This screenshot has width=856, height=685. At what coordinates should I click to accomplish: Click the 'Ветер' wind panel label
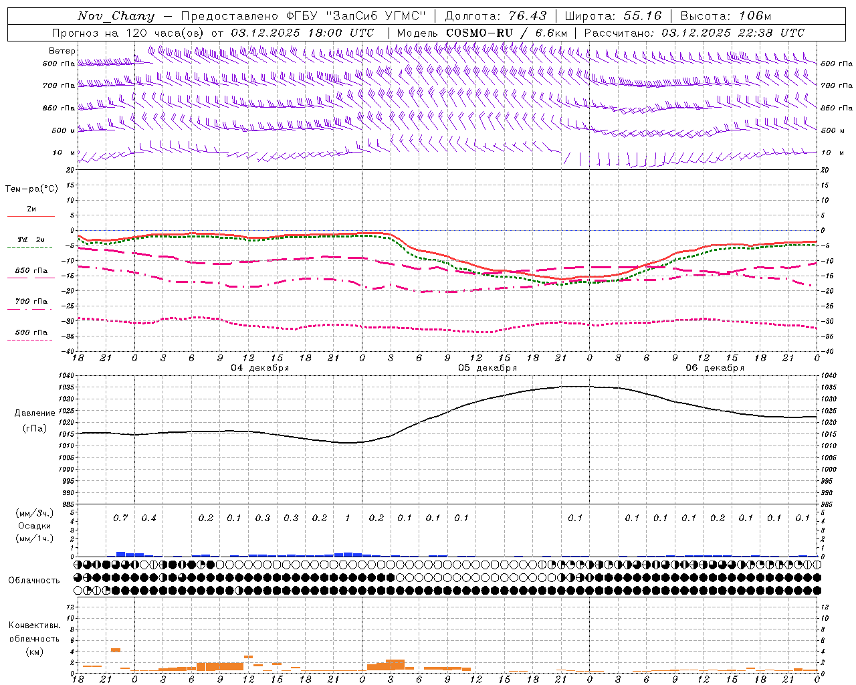tap(62, 51)
